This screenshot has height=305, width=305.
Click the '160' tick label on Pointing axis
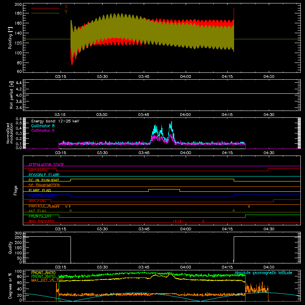pos(18,23)
